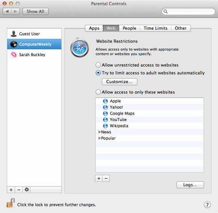Remove a website with the minus below site list

point(106,178)
